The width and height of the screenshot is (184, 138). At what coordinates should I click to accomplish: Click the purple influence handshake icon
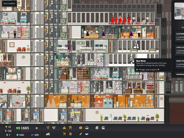pos(32,135)
